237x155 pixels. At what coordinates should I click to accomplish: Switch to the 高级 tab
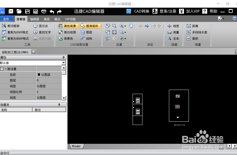point(47,19)
